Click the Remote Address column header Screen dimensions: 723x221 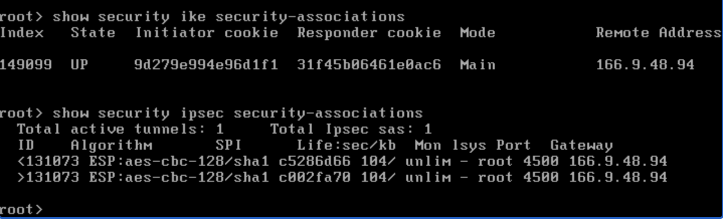click(x=658, y=33)
